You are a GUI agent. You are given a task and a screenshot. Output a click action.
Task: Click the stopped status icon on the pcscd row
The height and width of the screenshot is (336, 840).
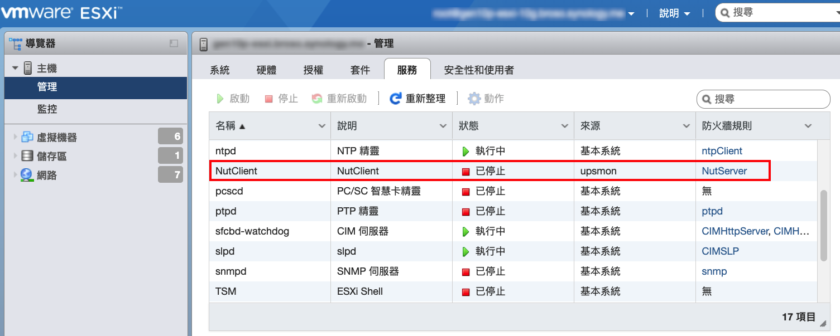click(466, 192)
